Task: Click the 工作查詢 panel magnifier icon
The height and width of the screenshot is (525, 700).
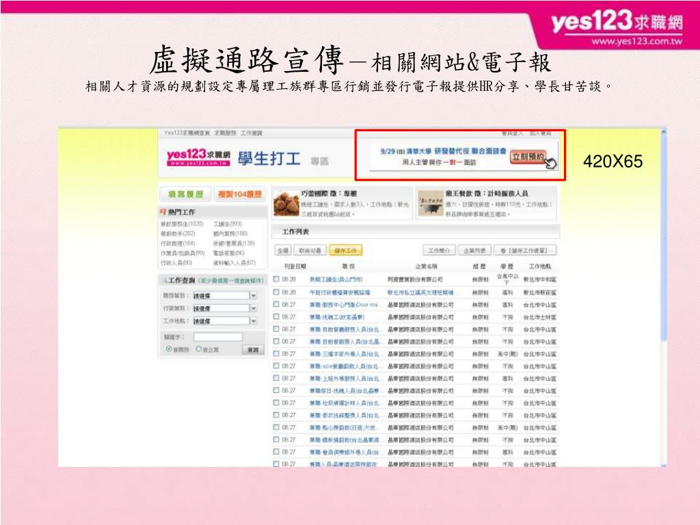Action: (164, 280)
